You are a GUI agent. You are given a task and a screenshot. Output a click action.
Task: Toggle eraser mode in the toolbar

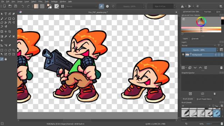click(x=101, y=6)
